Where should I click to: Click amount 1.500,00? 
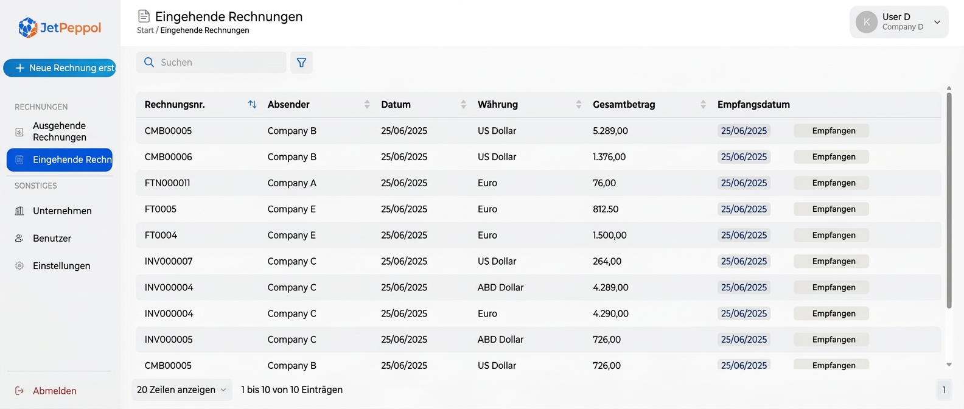pyautogui.click(x=610, y=235)
